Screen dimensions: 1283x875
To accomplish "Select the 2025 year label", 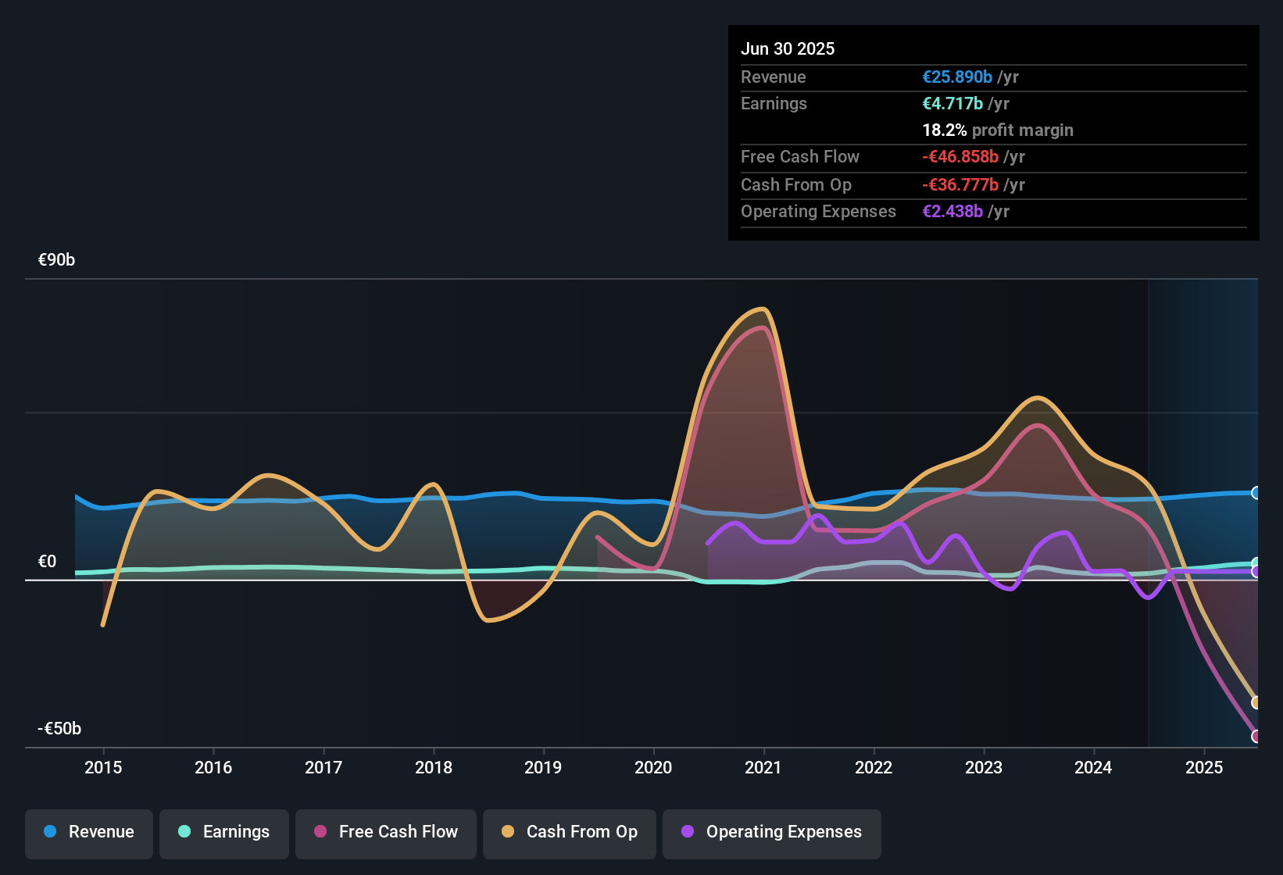I will coord(1204,768).
